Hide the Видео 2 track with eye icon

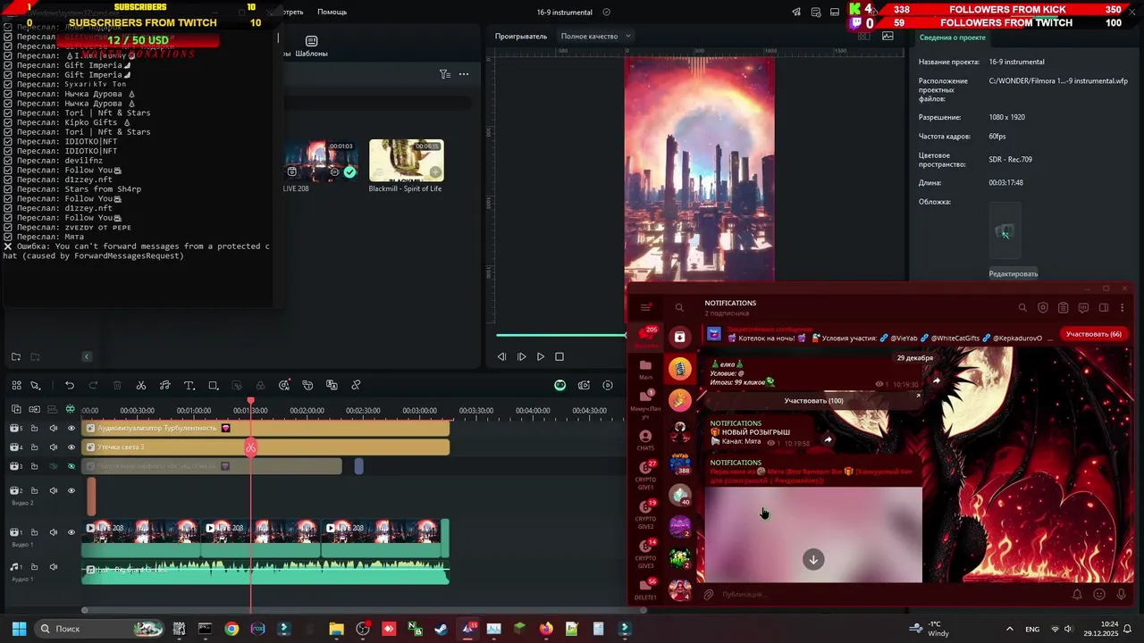click(71, 490)
